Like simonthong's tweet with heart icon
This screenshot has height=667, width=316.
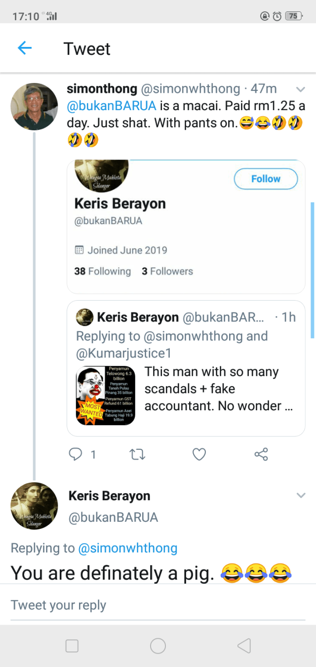[x=199, y=454]
